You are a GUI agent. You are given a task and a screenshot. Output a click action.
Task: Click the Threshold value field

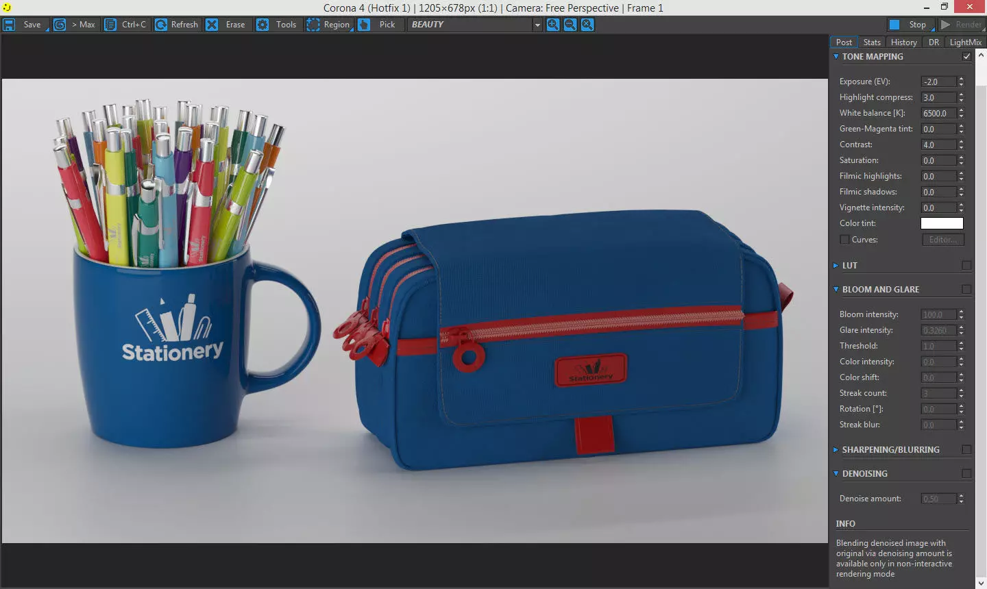click(938, 346)
